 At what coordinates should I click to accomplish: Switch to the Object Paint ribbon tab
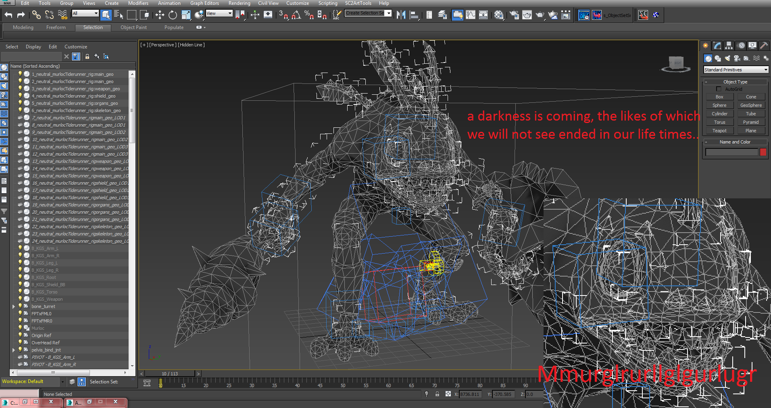pos(133,27)
